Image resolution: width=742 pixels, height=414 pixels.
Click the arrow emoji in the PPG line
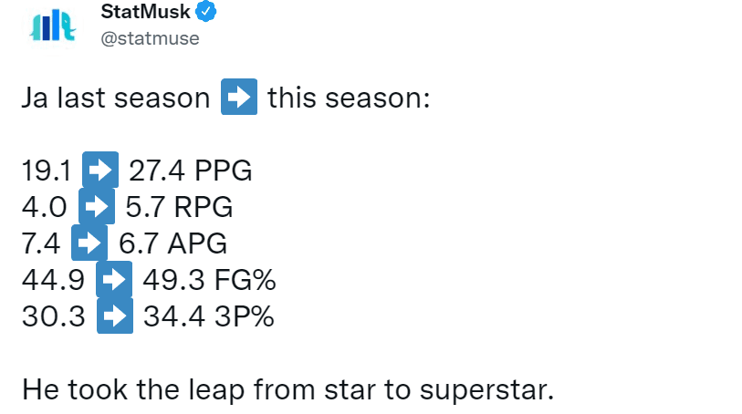[x=99, y=171]
